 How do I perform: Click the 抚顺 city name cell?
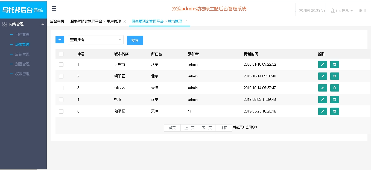pos(118,100)
